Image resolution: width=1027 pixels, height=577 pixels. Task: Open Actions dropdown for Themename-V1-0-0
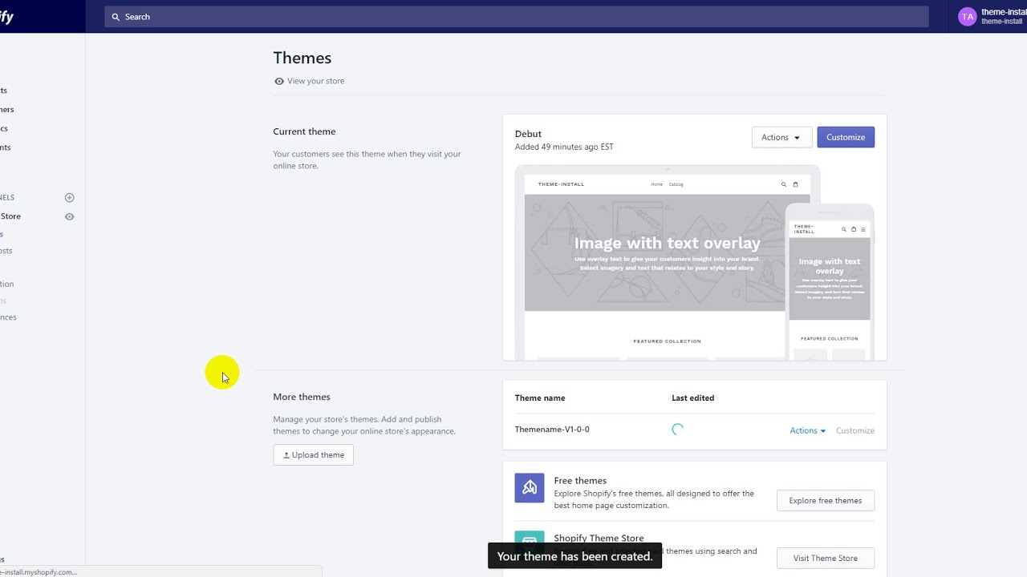[x=807, y=430]
